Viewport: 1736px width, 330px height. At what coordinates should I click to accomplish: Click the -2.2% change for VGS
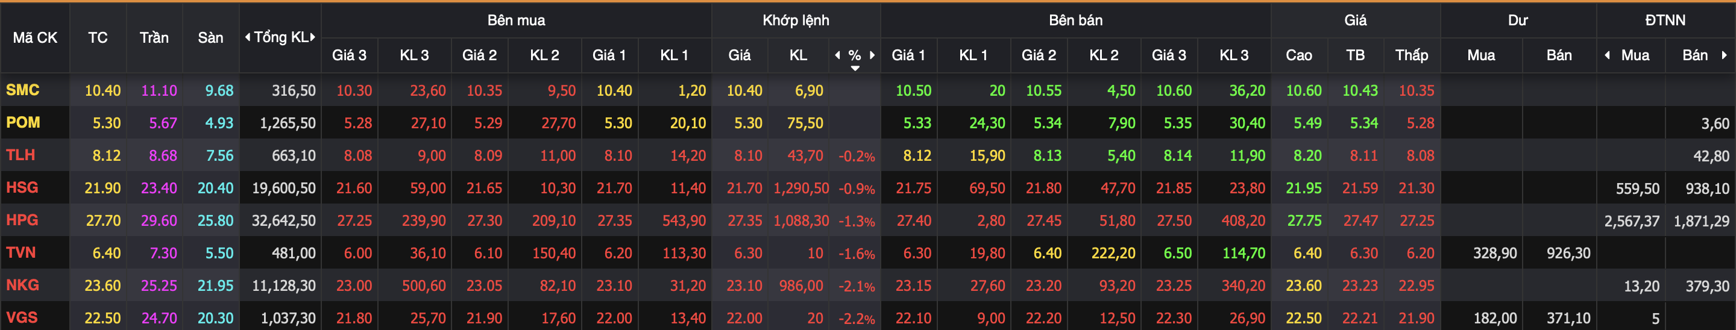857,319
